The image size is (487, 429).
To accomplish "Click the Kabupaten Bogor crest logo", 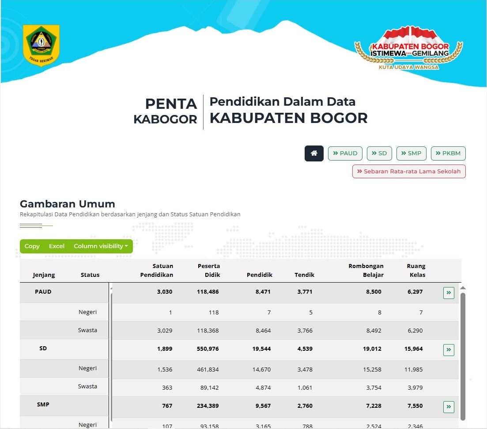I will pos(41,45).
